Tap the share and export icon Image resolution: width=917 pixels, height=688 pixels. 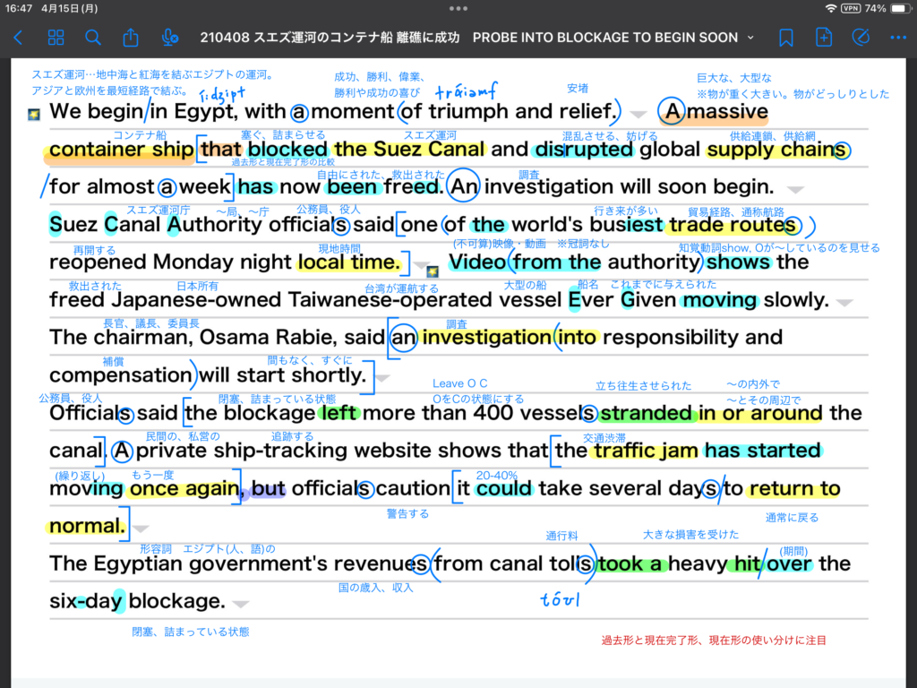click(x=131, y=38)
